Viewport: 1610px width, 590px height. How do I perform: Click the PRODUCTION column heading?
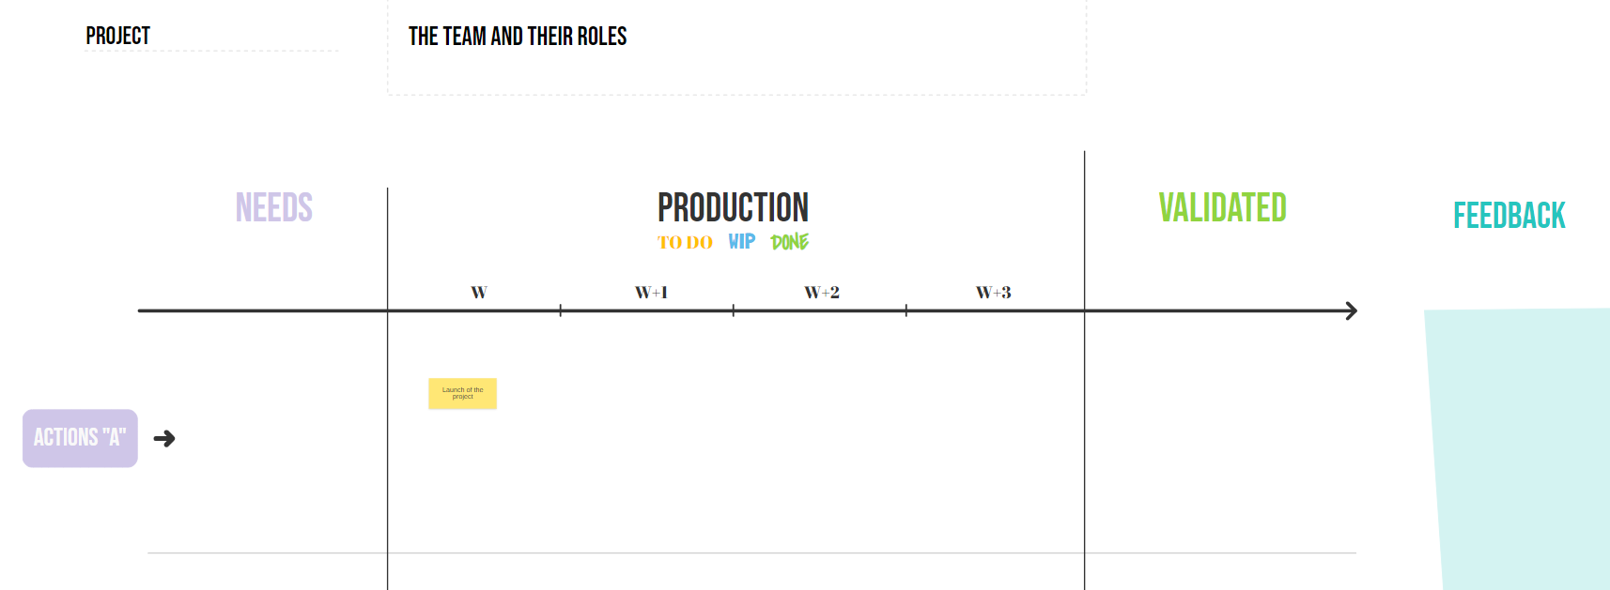(x=733, y=207)
